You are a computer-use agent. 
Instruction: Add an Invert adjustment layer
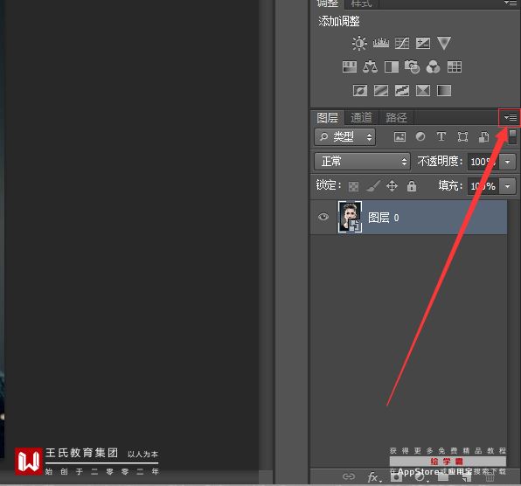[x=360, y=90]
